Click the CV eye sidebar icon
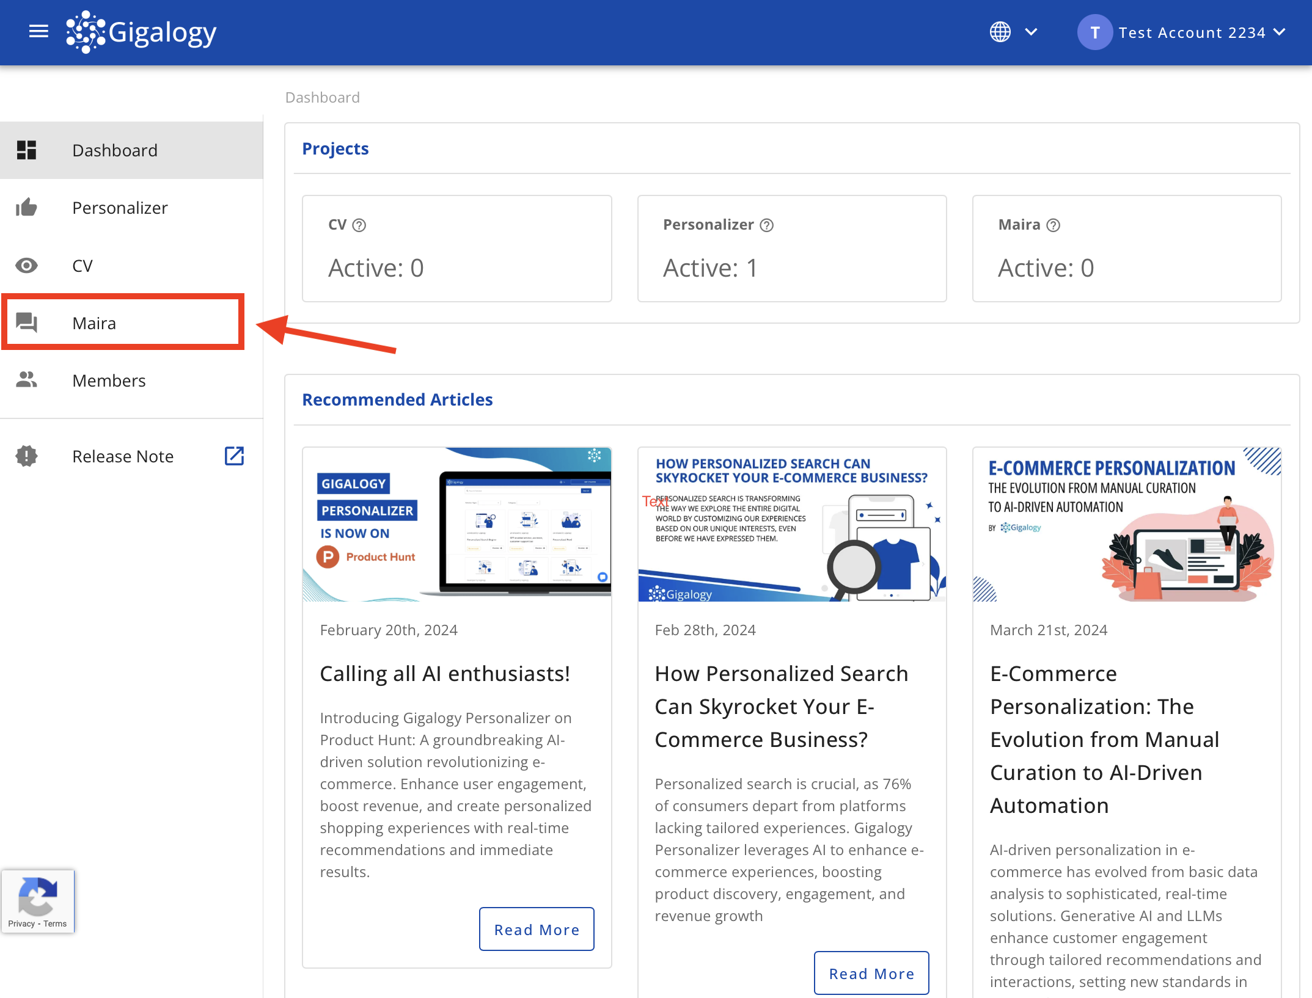 tap(26, 266)
